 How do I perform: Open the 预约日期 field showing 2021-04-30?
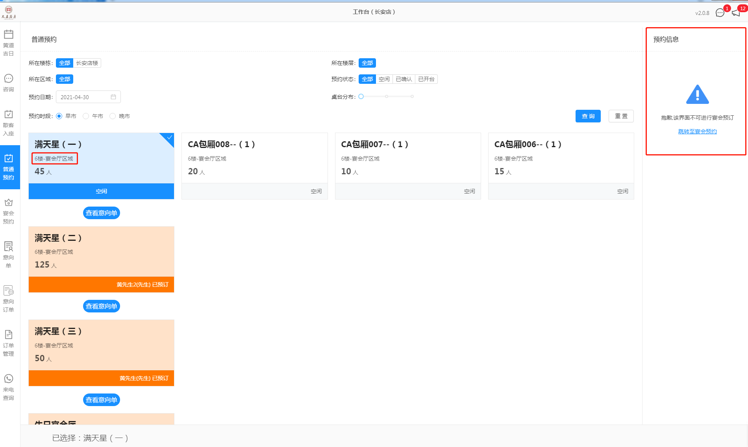(x=88, y=97)
